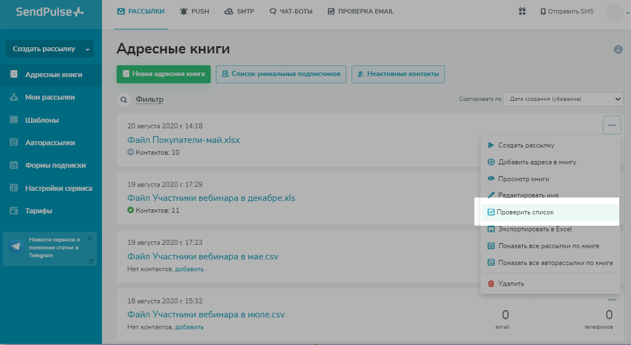Image resolution: width=631 pixels, height=345 pixels.
Task: Click the date 18 августа 2020 г. 15:32
Action: point(165,301)
